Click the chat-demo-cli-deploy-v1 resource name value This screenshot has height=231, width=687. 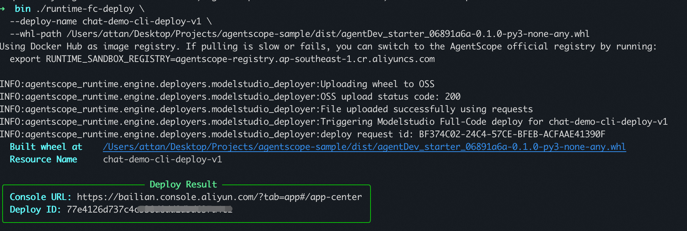tap(162, 159)
